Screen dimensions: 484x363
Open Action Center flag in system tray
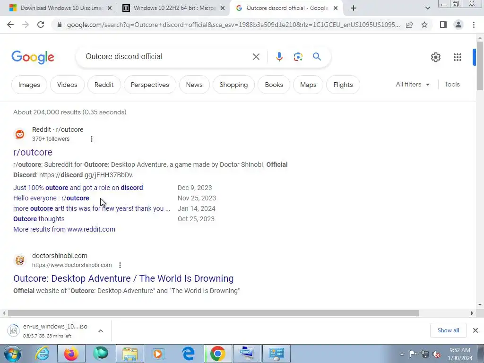click(x=413, y=354)
